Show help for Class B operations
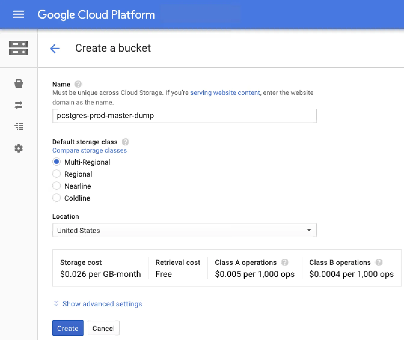 tap(379, 263)
